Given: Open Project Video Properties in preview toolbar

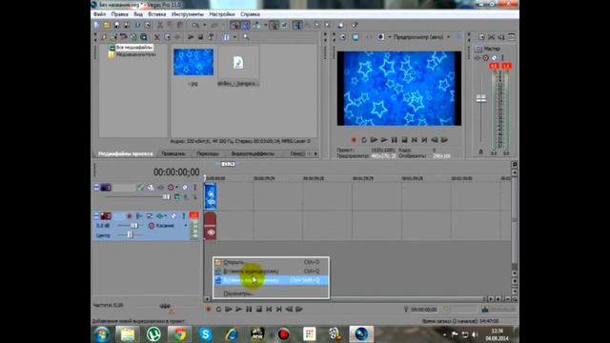Looking at the screenshot, I should click(x=343, y=37).
